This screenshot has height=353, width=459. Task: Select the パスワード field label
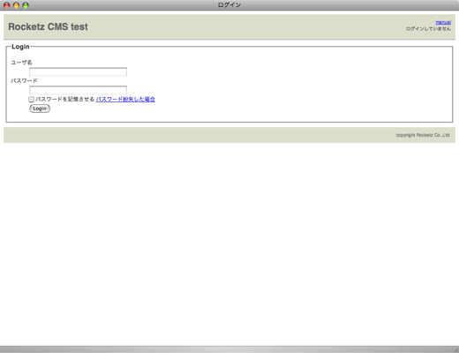(x=24, y=80)
